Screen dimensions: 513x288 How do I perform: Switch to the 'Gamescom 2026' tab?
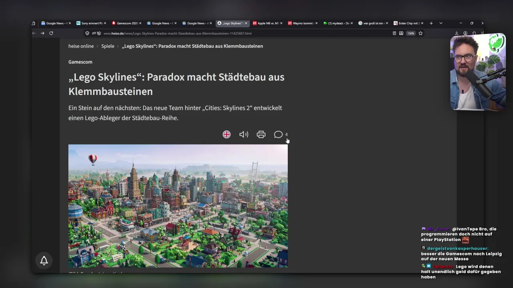click(127, 23)
